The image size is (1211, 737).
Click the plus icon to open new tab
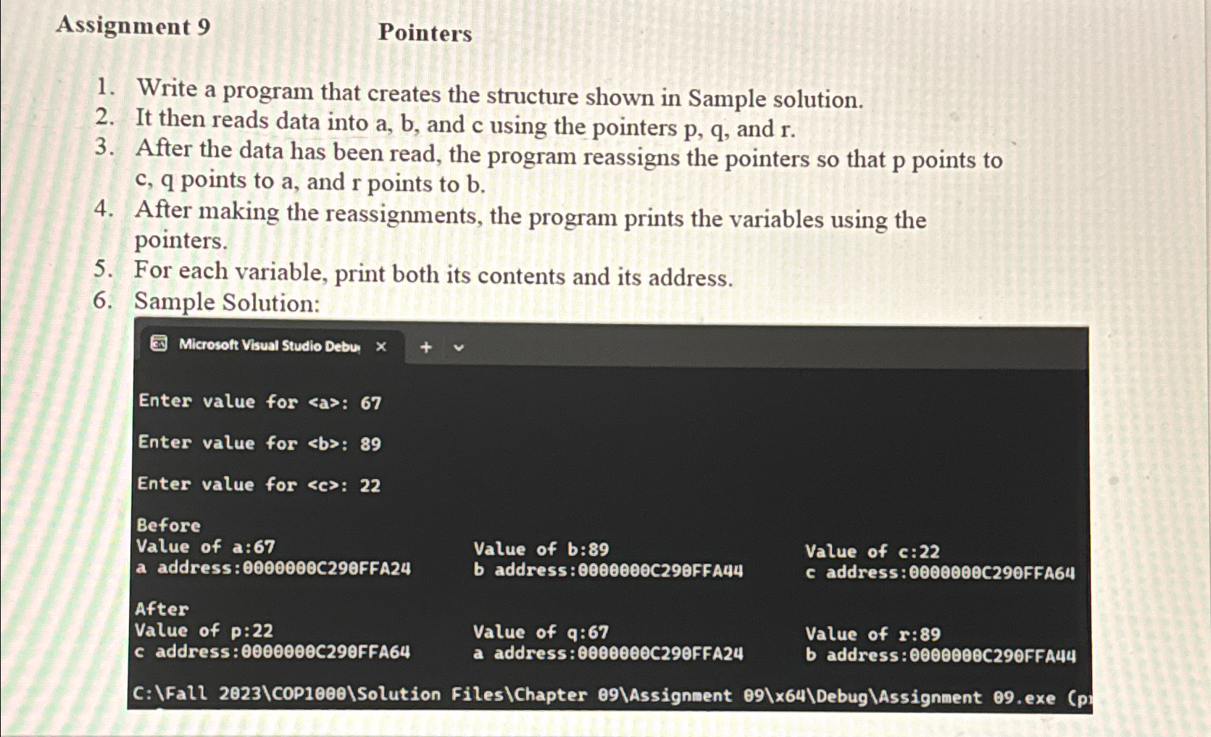click(x=427, y=346)
